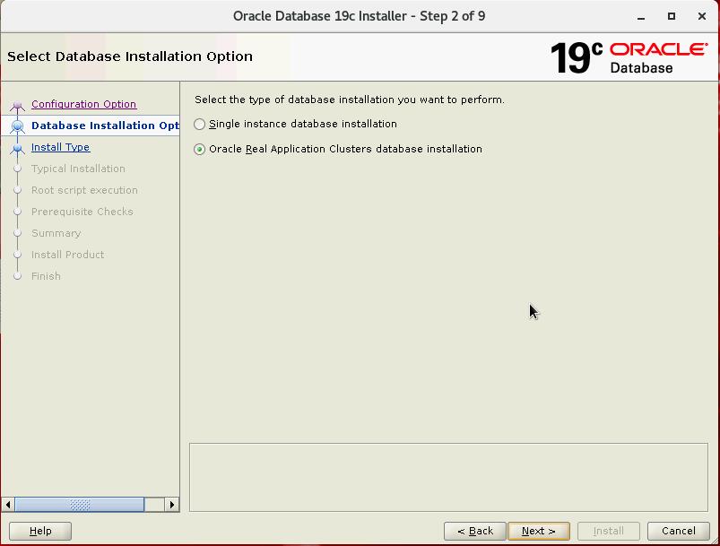Image resolution: width=720 pixels, height=546 pixels.
Task: Click the empty message area at bottom
Action: tap(448, 476)
